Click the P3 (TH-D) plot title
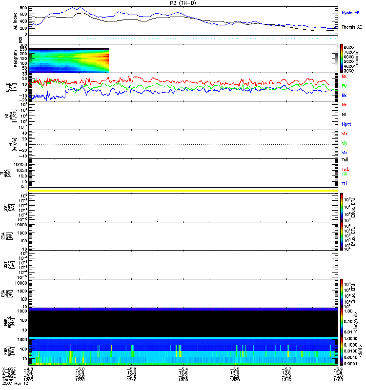 tap(183, 3)
